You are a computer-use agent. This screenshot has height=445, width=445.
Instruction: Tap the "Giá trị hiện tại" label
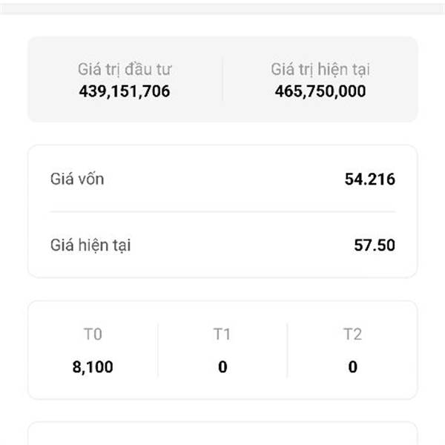[320, 70]
